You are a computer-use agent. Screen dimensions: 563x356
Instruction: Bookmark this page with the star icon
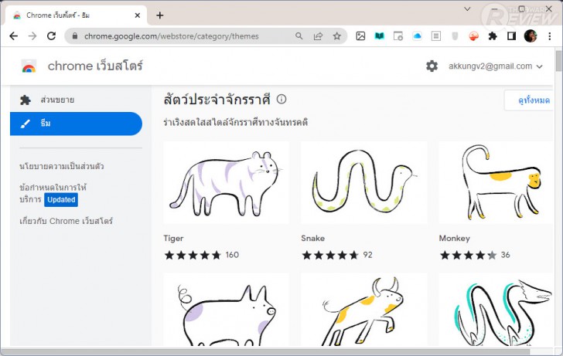coord(336,36)
